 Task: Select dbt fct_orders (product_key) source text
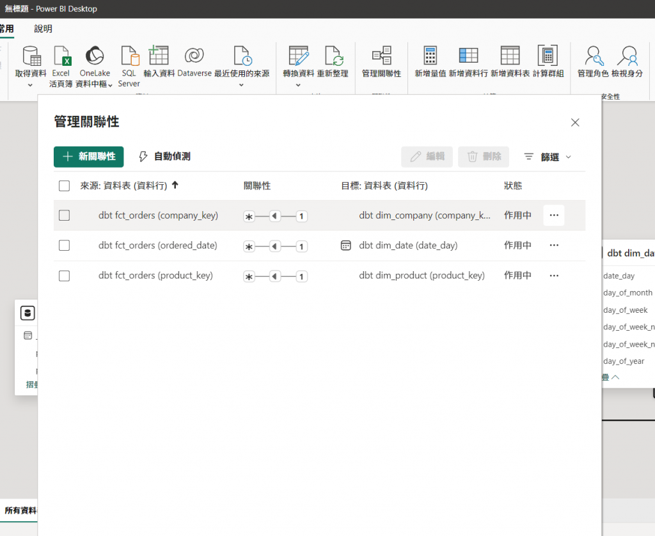click(x=156, y=275)
